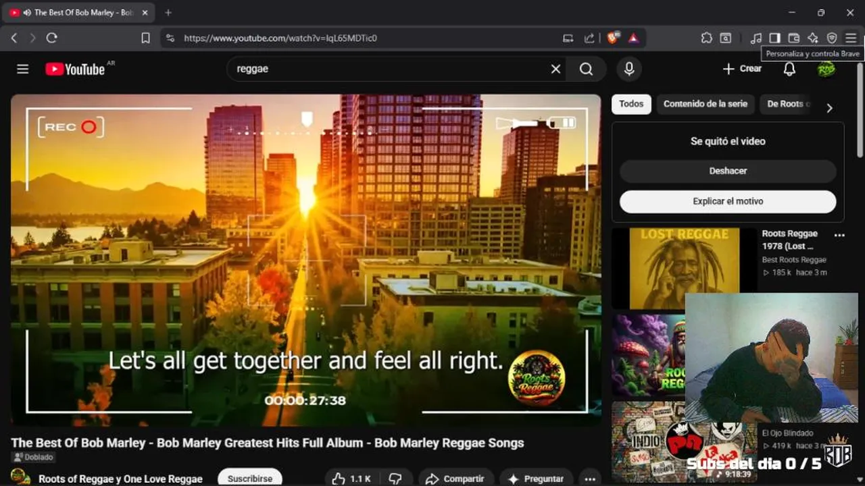Subscribe with the Suscribirse button
Image resolution: width=865 pixels, height=486 pixels.
[x=250, y=478]
